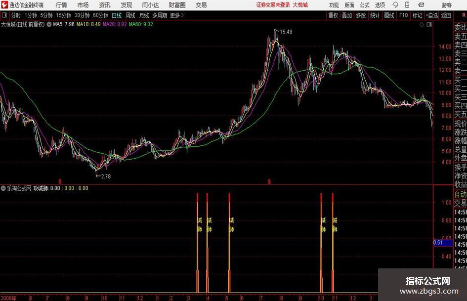Click the 多股 toolbar button

pyautogui.click(x=361, y=15)
